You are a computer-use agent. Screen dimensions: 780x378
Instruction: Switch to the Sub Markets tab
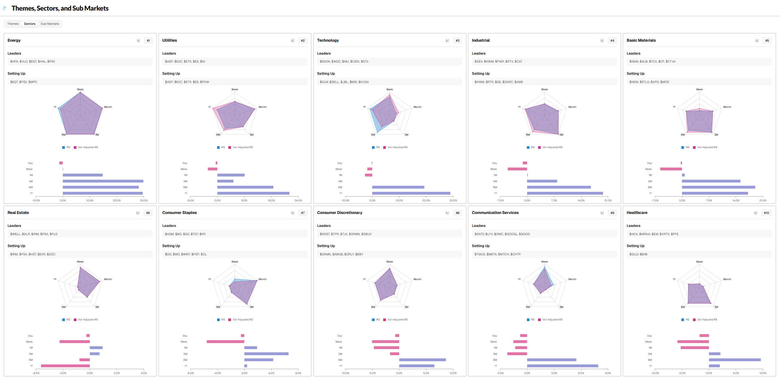50,24
